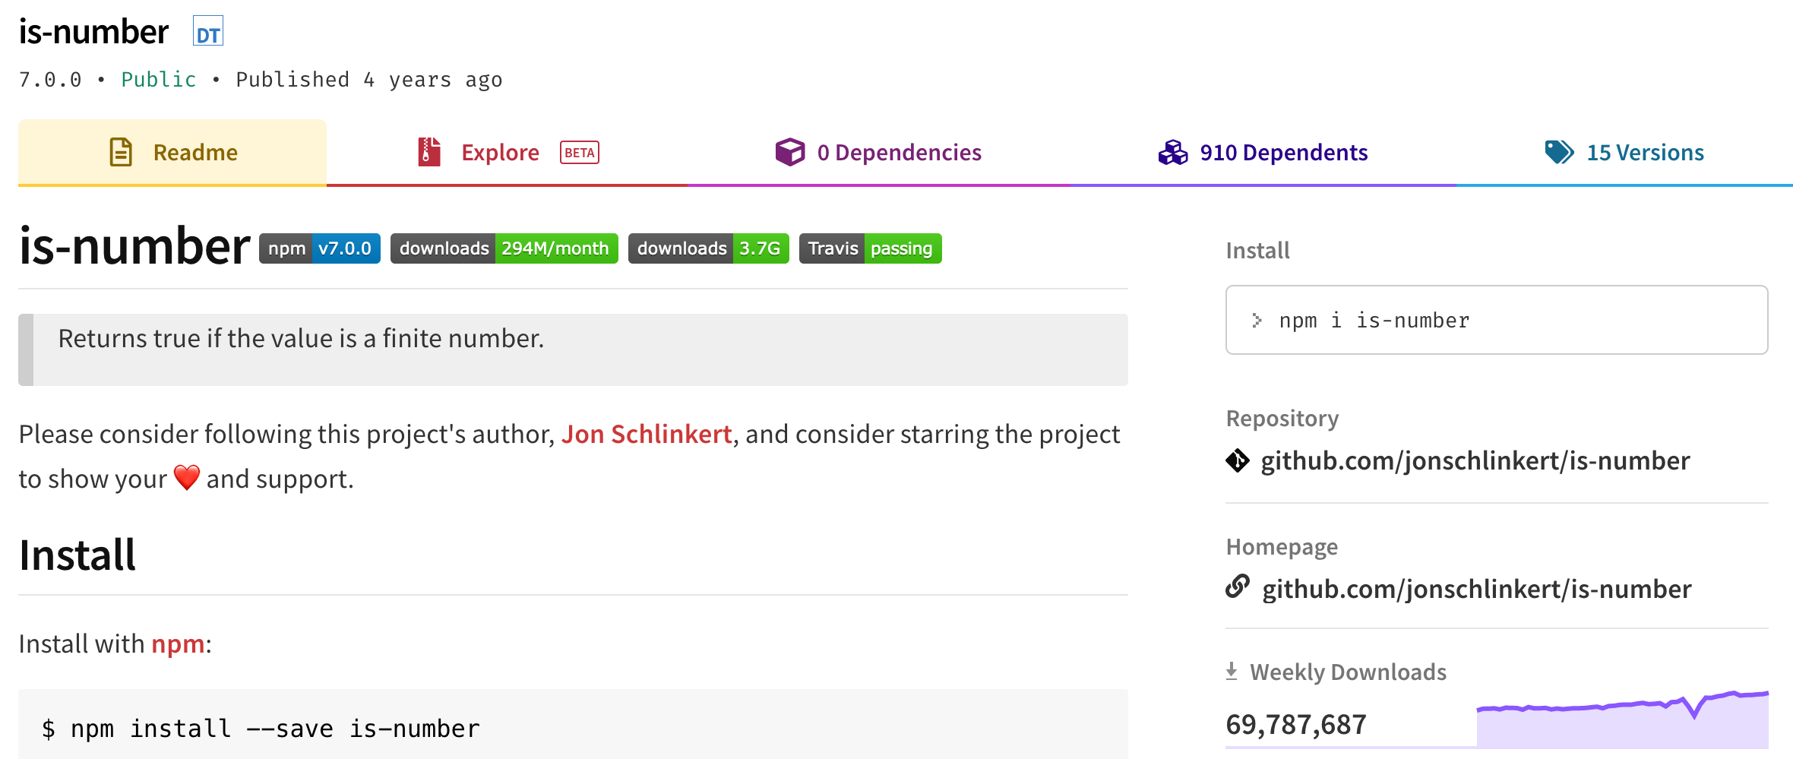The image size is (1793, 759).
Task: Show the 15 Versions tab
Action: click(1624, 152)
